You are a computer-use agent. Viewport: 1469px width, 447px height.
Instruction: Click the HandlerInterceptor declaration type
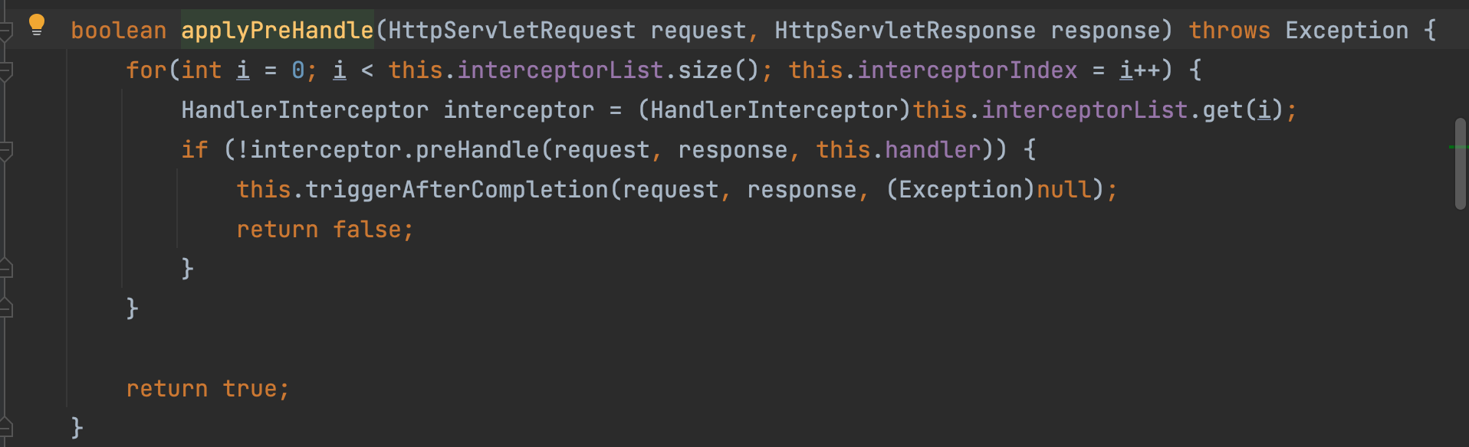[304, 110]
